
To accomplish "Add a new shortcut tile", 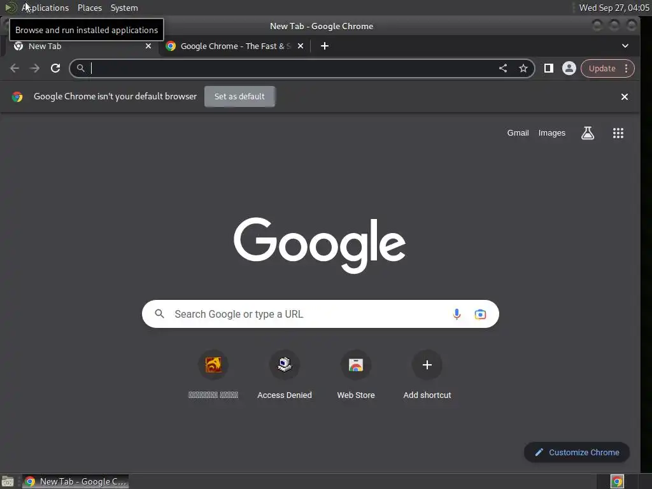I will (427, 365).
